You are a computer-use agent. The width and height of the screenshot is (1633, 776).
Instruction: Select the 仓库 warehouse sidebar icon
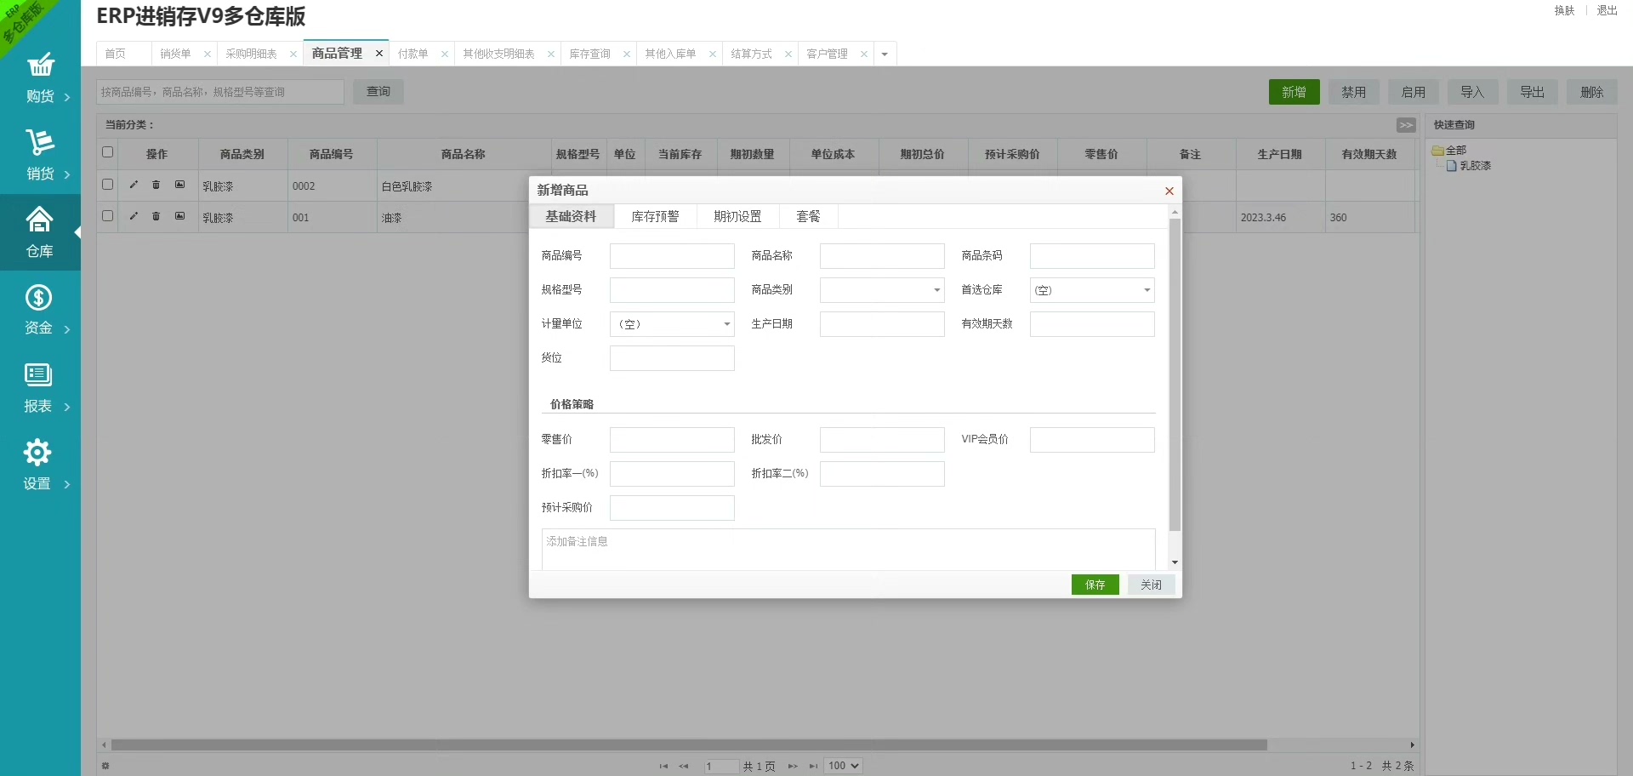pyautogui.click(x=40, y=221)
